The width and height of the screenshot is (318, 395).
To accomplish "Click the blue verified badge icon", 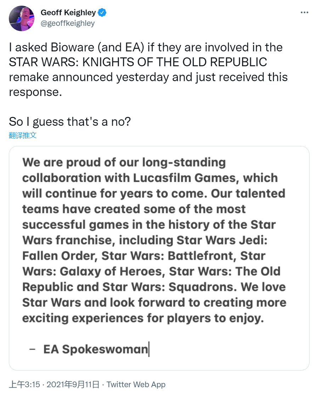I will coord(102,13).
